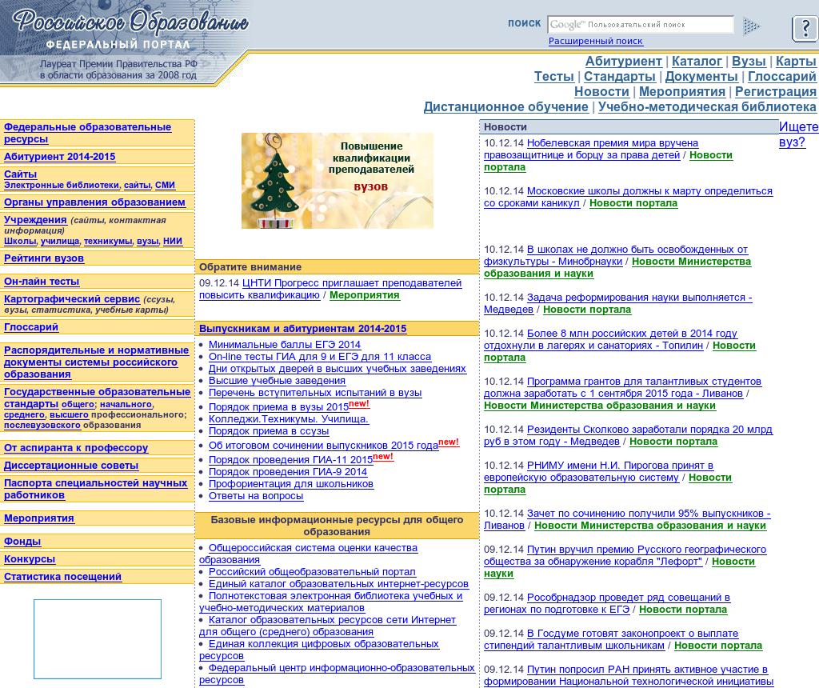Viewport: 819px width, 688px height.
Task: Click the Ищете вуз? link
Action: point(798,134)
